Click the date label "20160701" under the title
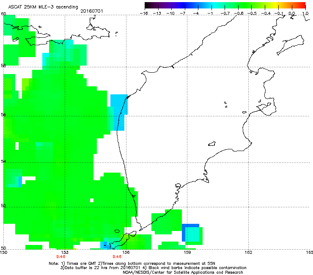313x275 pixels. [x=92, y=11]
